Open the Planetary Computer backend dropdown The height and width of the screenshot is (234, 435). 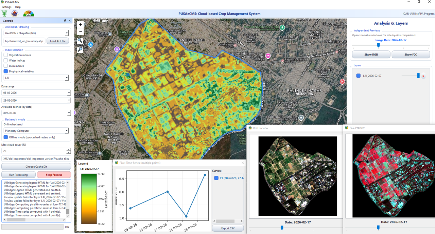36,131
